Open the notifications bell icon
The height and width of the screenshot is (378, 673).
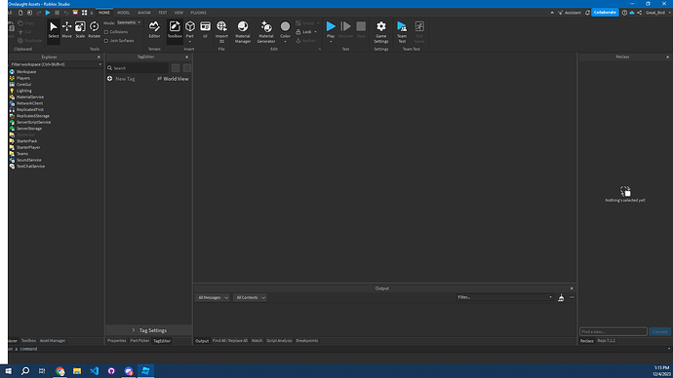pos(587,13)
